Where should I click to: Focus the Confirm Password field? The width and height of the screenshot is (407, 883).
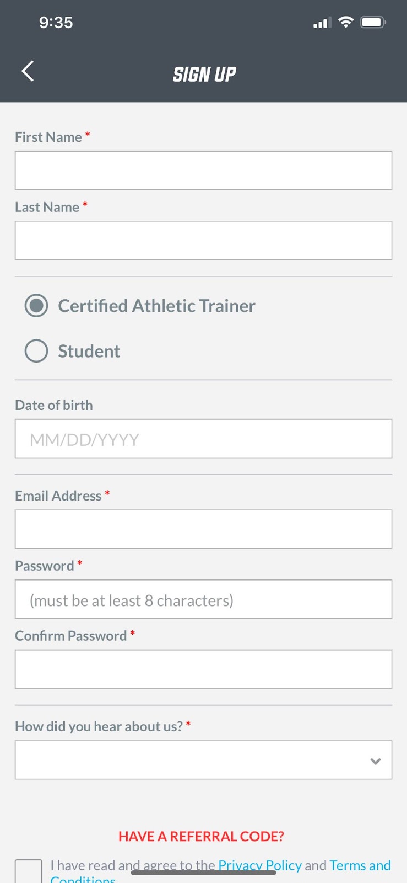pyautogui.click(x=203, y=669)
